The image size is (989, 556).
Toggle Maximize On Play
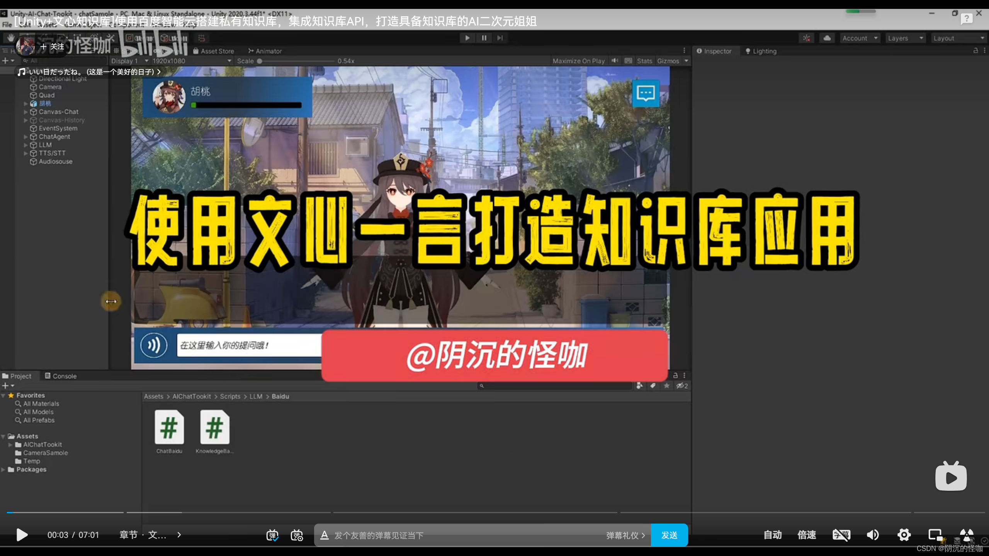578,61
